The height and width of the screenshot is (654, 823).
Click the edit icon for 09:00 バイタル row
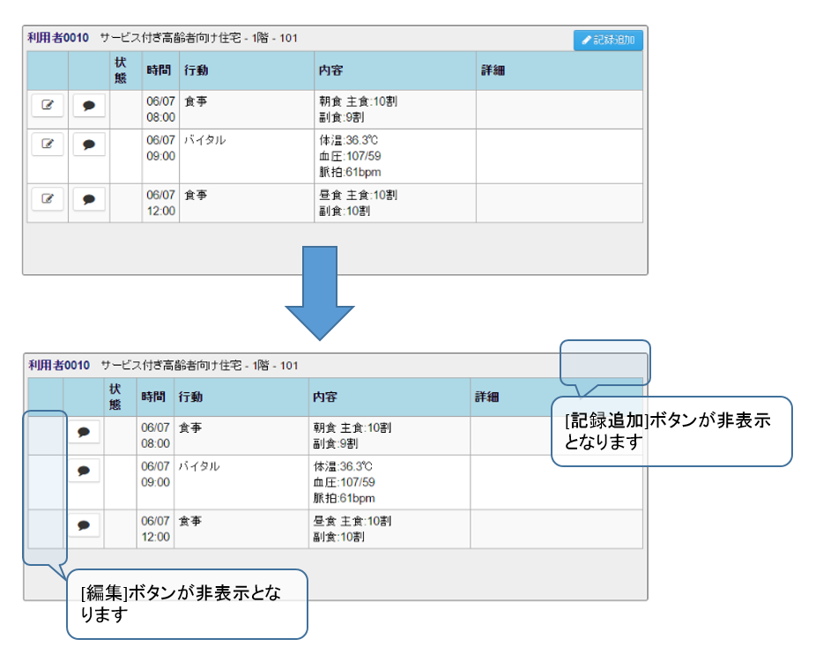48,145
